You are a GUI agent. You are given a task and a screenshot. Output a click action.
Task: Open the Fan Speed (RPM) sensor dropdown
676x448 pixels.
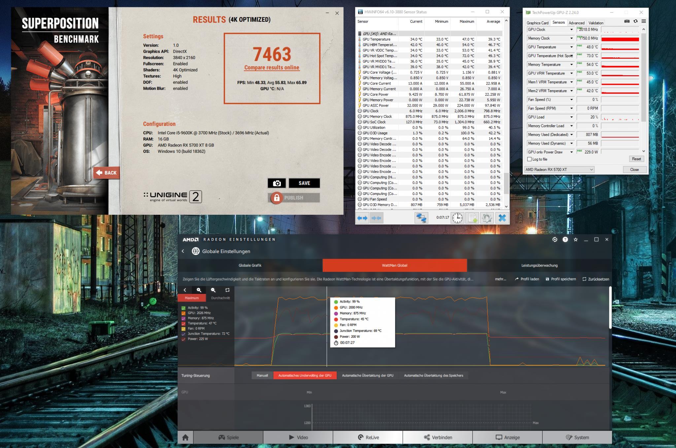pos(571,109)
